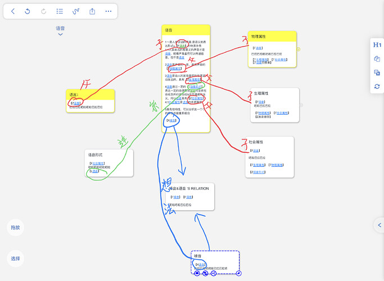Image resolution: width=384 pixels, height=281 pixels.
Task: Click the swap icon on 嗓音 card
Action: pos(205,273)
